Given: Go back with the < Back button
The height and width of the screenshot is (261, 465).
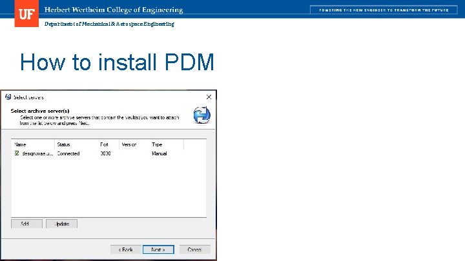Looking at the screenshot, I should 126,249.
